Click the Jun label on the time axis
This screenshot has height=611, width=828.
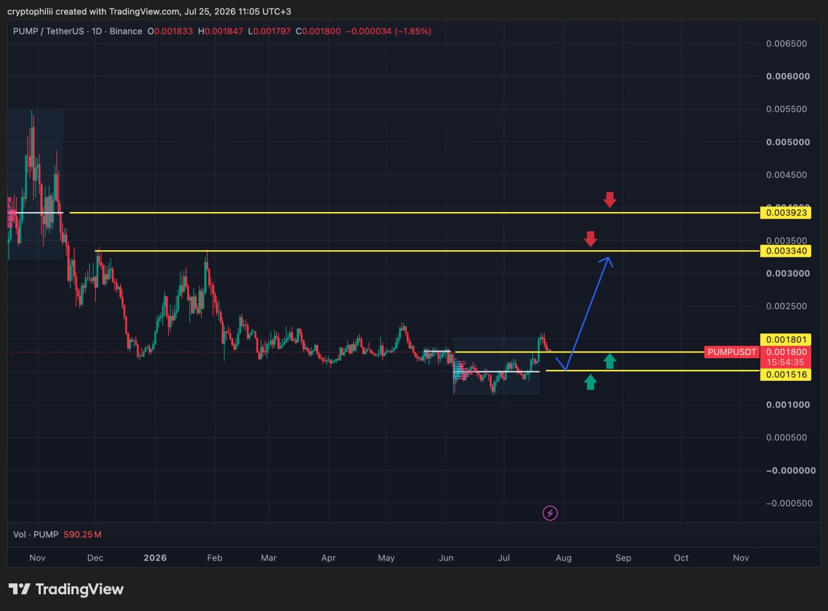[446, 558]
